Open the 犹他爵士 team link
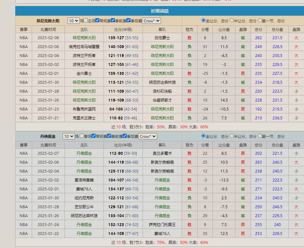304x248 pixels. [x=163, y=38]
